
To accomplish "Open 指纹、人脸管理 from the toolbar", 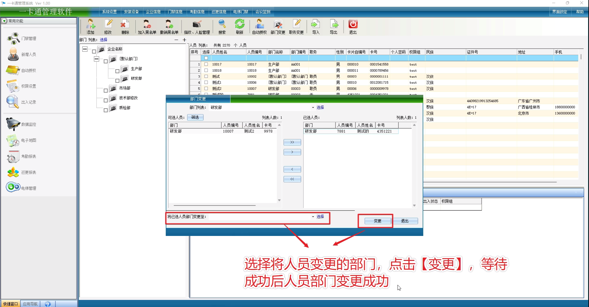I will [x=197, y=26].
